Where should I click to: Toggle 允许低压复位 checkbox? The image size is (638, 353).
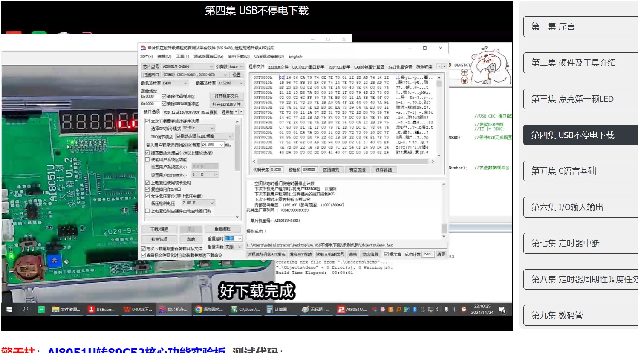pos(147,196)
